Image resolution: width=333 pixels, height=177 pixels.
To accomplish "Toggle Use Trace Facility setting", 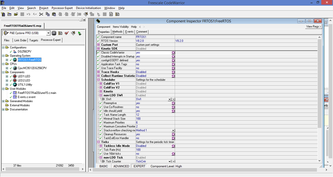I will [x=173, y=68].
